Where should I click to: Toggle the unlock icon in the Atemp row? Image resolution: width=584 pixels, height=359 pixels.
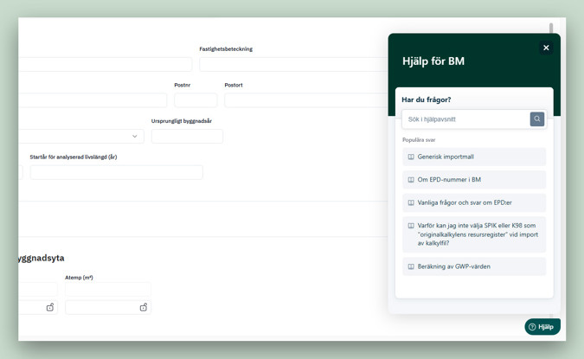[x=144, y=307]
